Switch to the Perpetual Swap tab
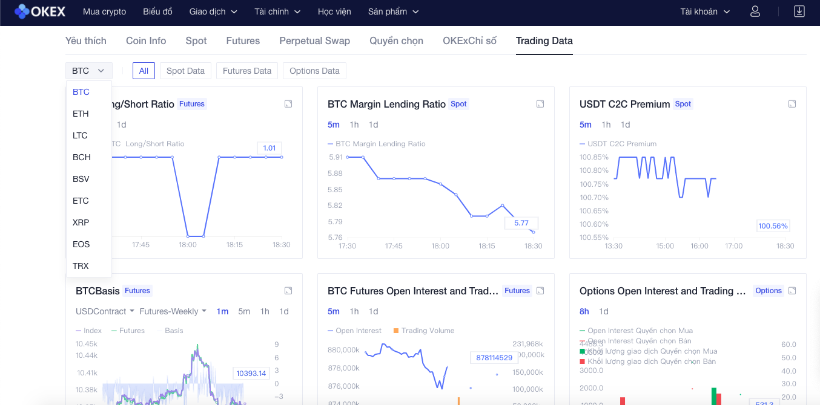The width and height of the screenshot is (820, 405). 314,40
